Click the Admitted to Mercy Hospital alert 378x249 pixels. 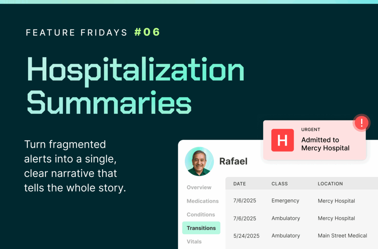click(x=315, y=140)
